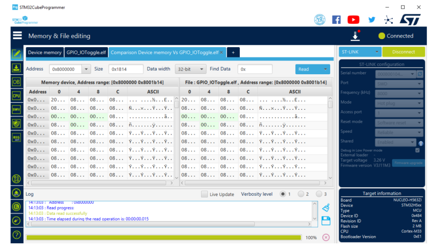Select Comparison Device memory Vs GPIO_IOToggle.elf tab
Viewport: 436px width, 251px height.
pos(164,52)
